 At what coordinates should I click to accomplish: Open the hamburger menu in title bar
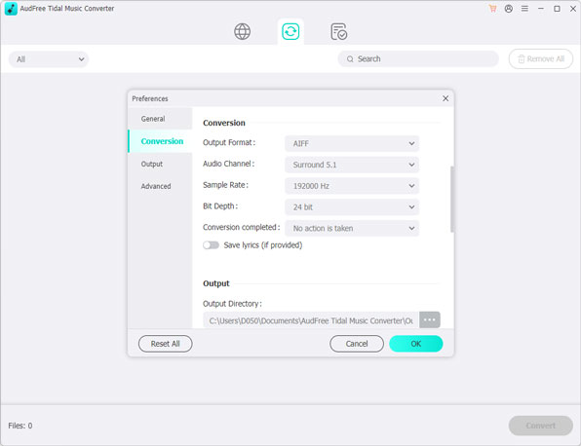[524, 9]
